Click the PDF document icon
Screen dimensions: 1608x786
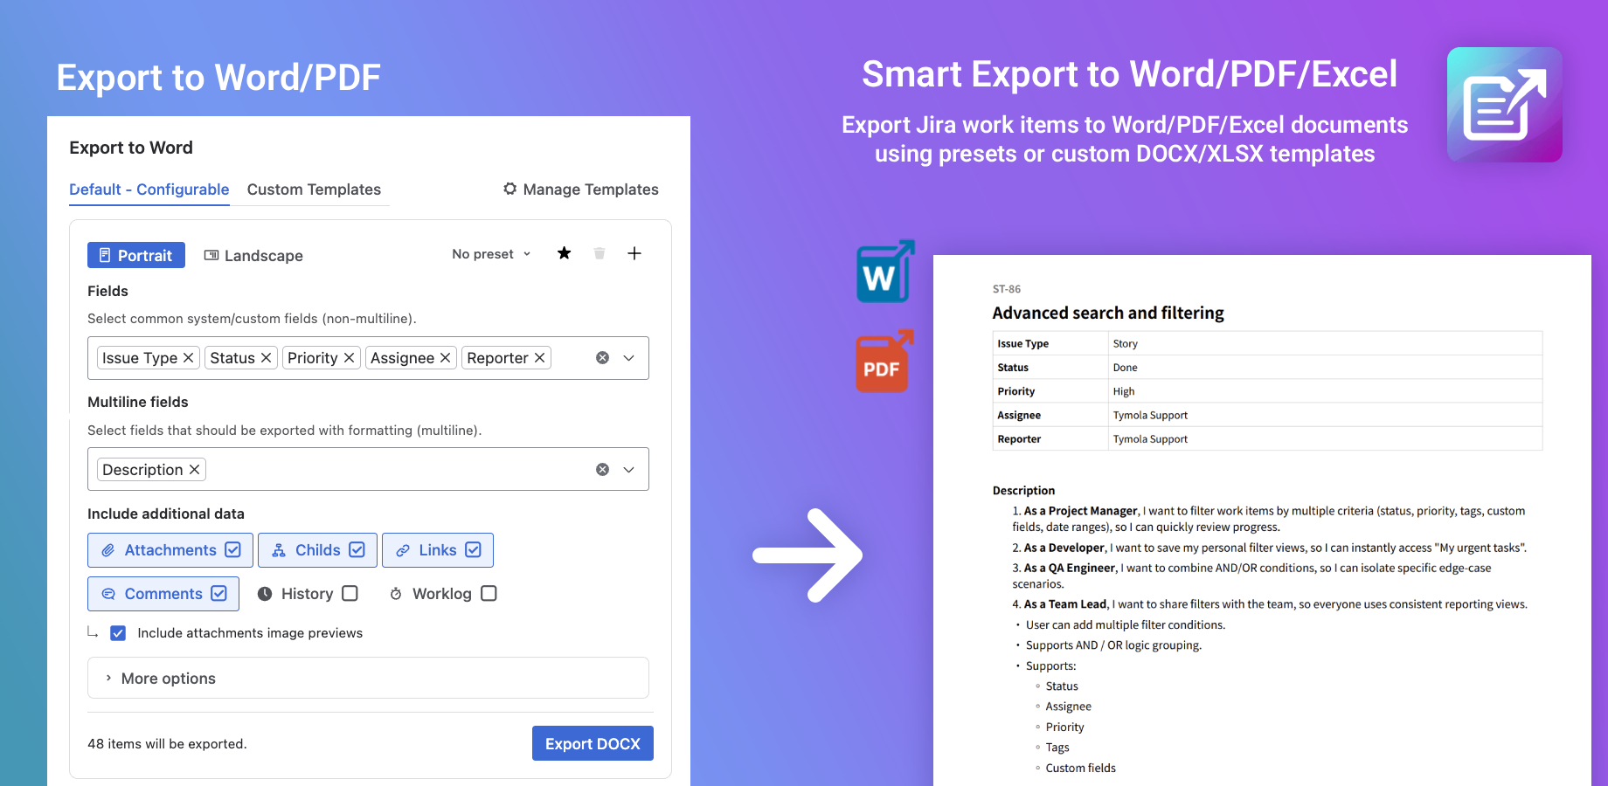tap(884, 361)
